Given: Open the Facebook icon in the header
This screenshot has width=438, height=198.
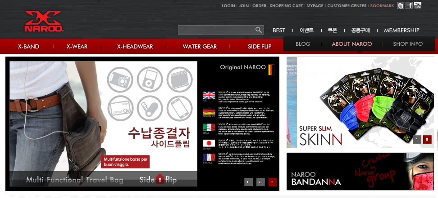Looking at the screenshot, I should click(x=409, y=5).
